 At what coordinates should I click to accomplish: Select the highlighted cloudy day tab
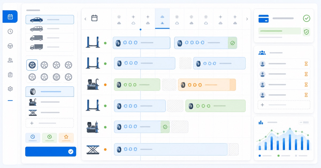point(162,19)
